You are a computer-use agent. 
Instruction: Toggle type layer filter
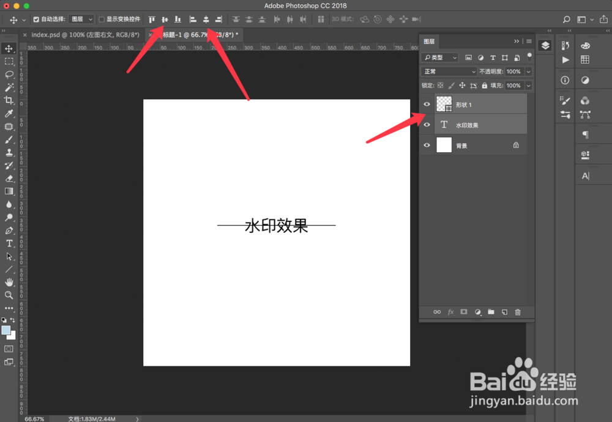493,57
